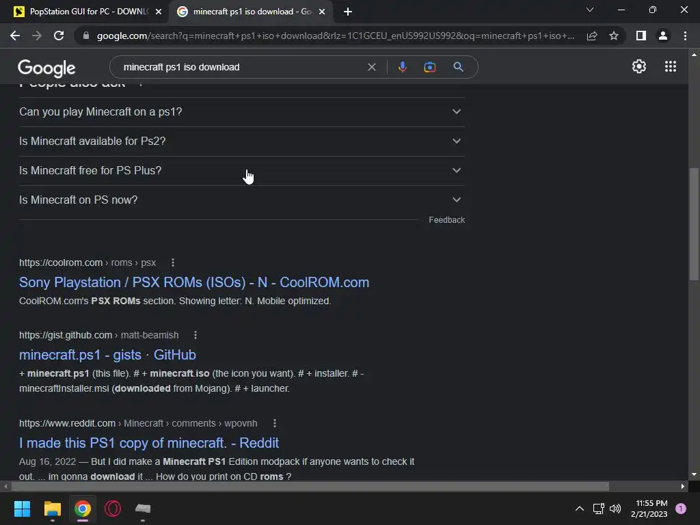Open options for CoolROM result
700x525 pixels.
click(173, 262)
